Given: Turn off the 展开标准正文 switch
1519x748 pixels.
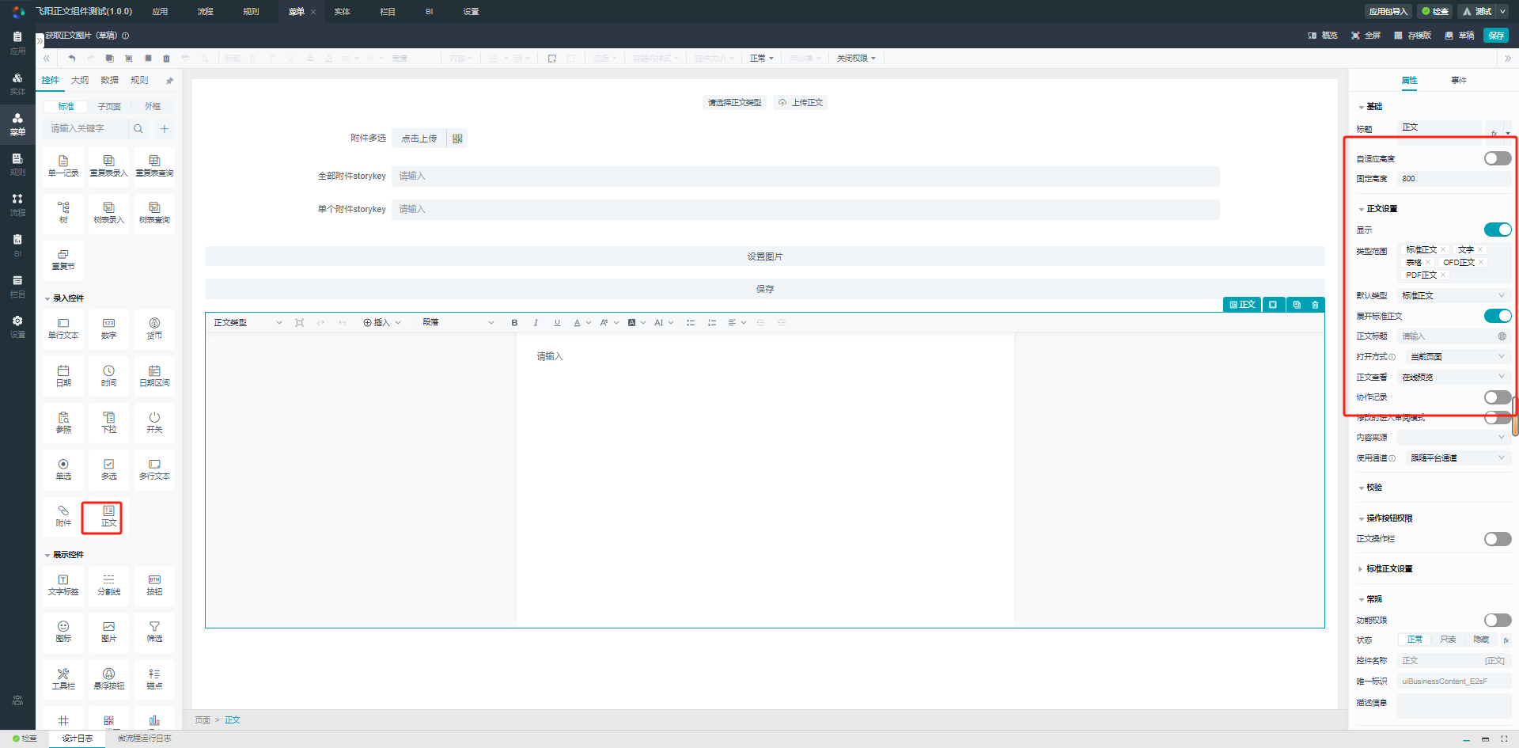Looking at the screenshot, I should pyautogui.click(x=1497, y=316).
